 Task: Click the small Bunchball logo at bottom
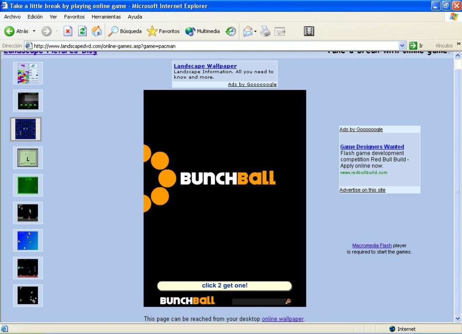tap(187, 301)
